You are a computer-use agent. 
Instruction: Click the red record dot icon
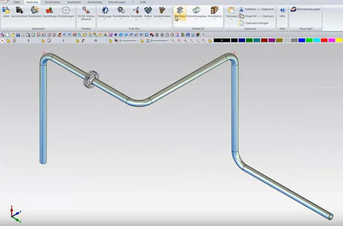(2, 40)
